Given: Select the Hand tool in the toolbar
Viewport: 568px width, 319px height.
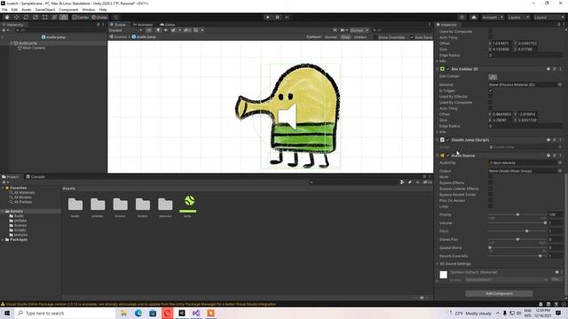Looking at the screenshot, I should [x=7, y=18].
